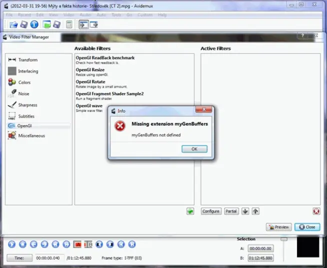Select the Colors filter category
The image size is (327, 268).
click(x=39, y=82)
